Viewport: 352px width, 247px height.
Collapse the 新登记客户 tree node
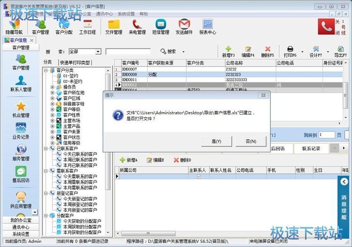click(x=46, y=193)
